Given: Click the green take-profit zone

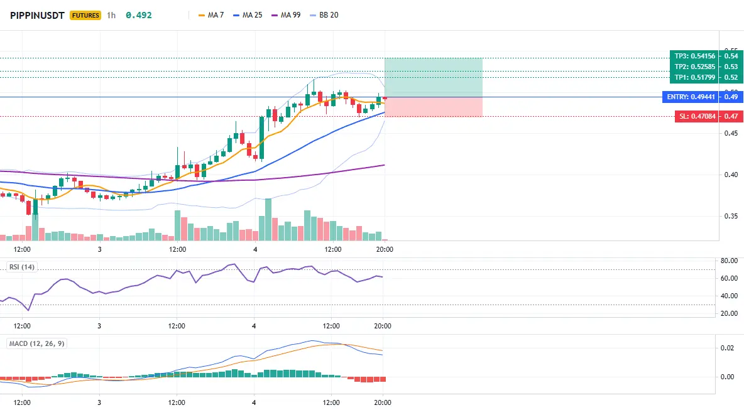Looking at the screenshot, I should point(433,77).
